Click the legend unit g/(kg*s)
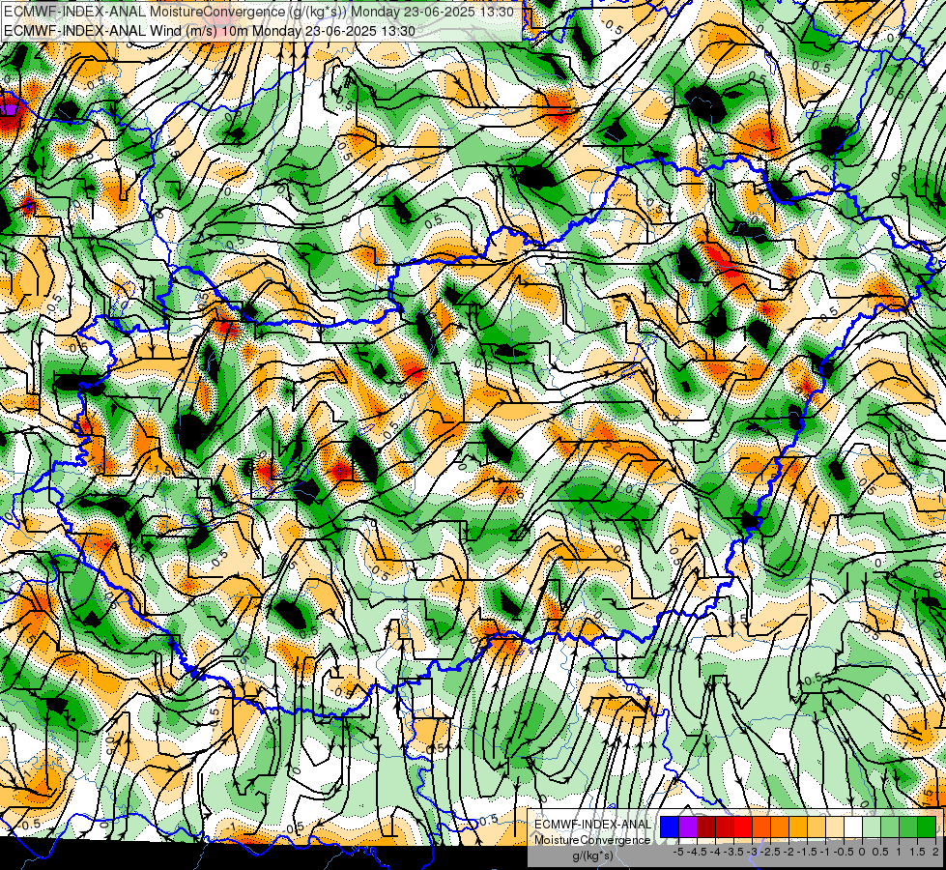Screen dimensions: 946x870 [x=592, y=856]
